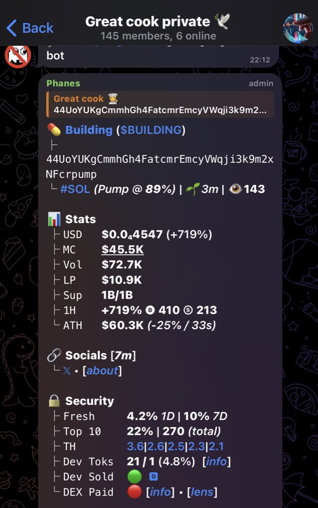Tap the bot sender avatar
The image size is (318, 508).
(17, 55)
